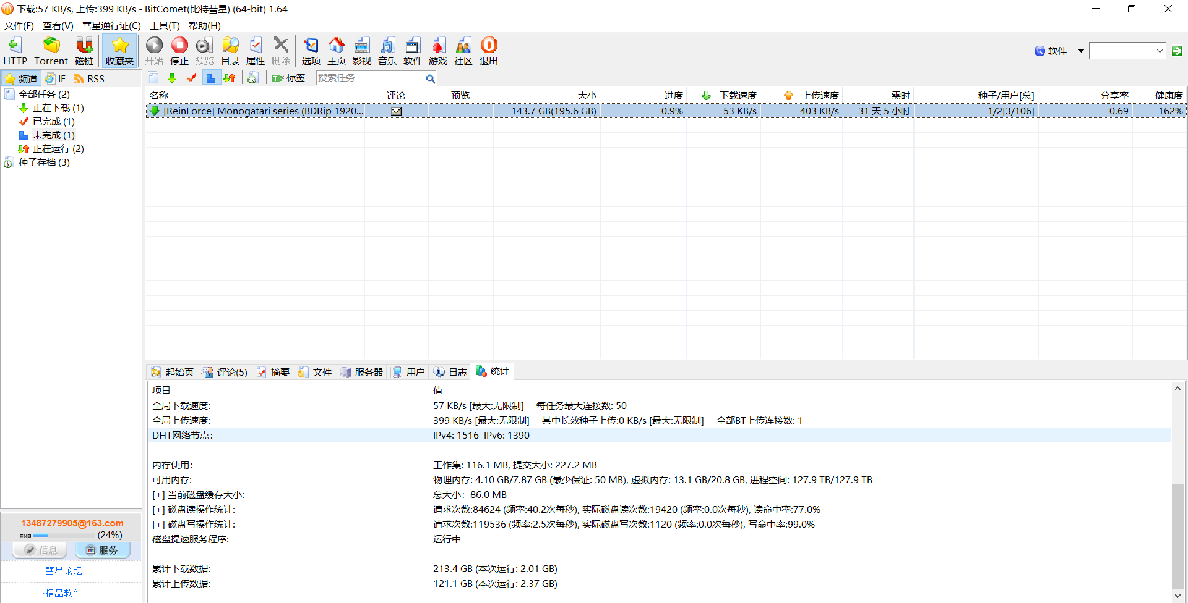Expand the 磁盘读操作统计 [+] item
Viewport: 1188px width, 603px height.
[x=158, y=510]
